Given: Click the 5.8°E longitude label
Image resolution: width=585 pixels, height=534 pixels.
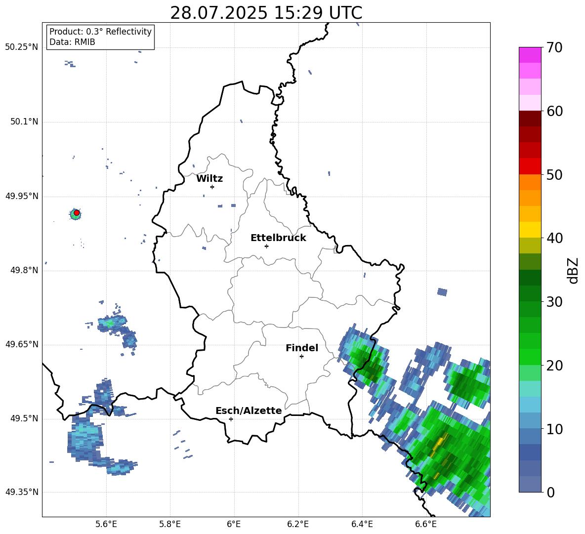Looking at the screenshot, I should [170, 525].
